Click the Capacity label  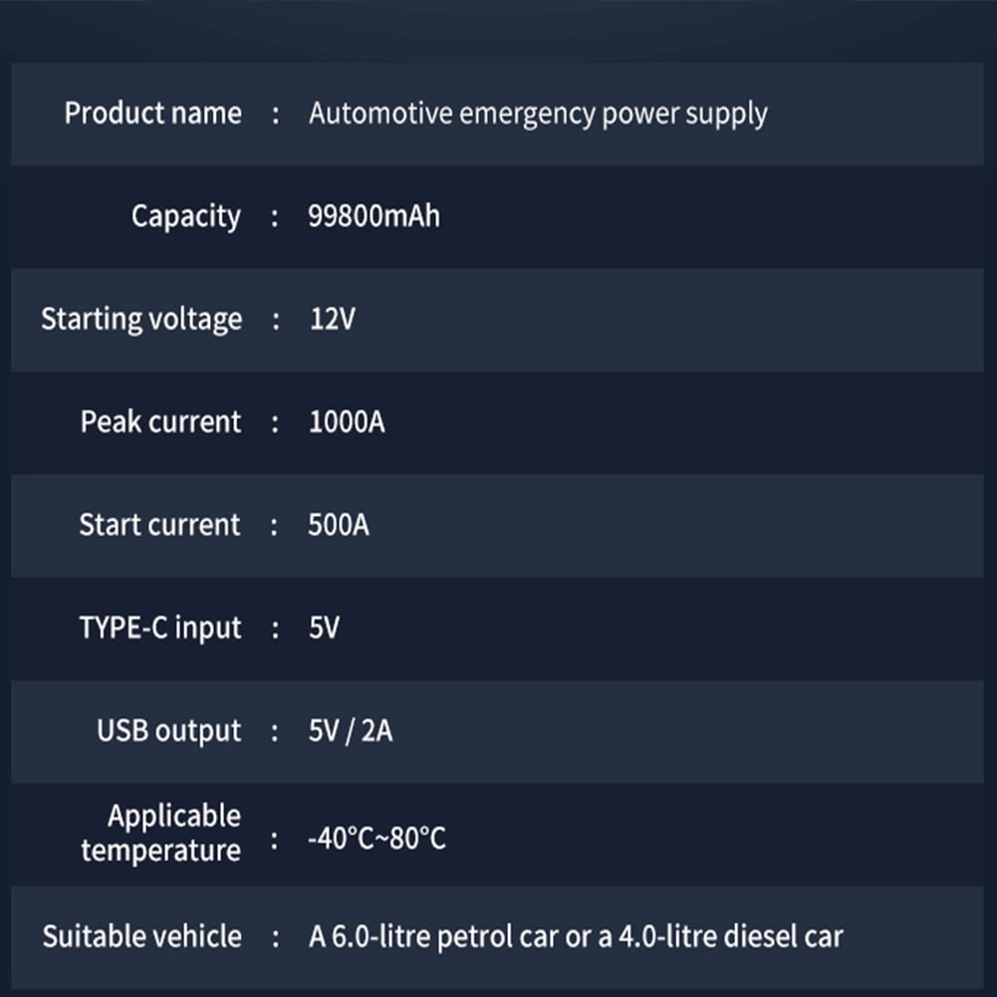pos(186,216)
